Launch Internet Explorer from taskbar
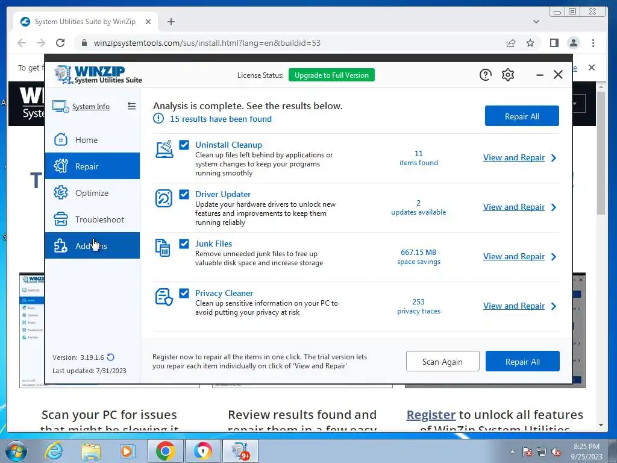Screen dimensions: 617x463 pos(53,451)
